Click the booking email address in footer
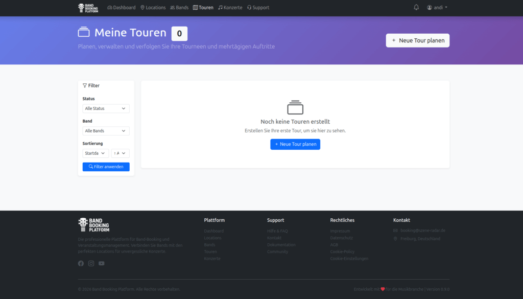Screen dimensions: 523x299 coord(422,231)
